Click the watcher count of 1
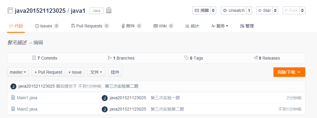Viewport: 317px width, 118px height. coord(249,10)
